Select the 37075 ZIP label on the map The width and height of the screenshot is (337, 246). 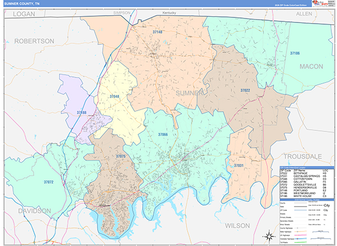[x=121, y=156]
